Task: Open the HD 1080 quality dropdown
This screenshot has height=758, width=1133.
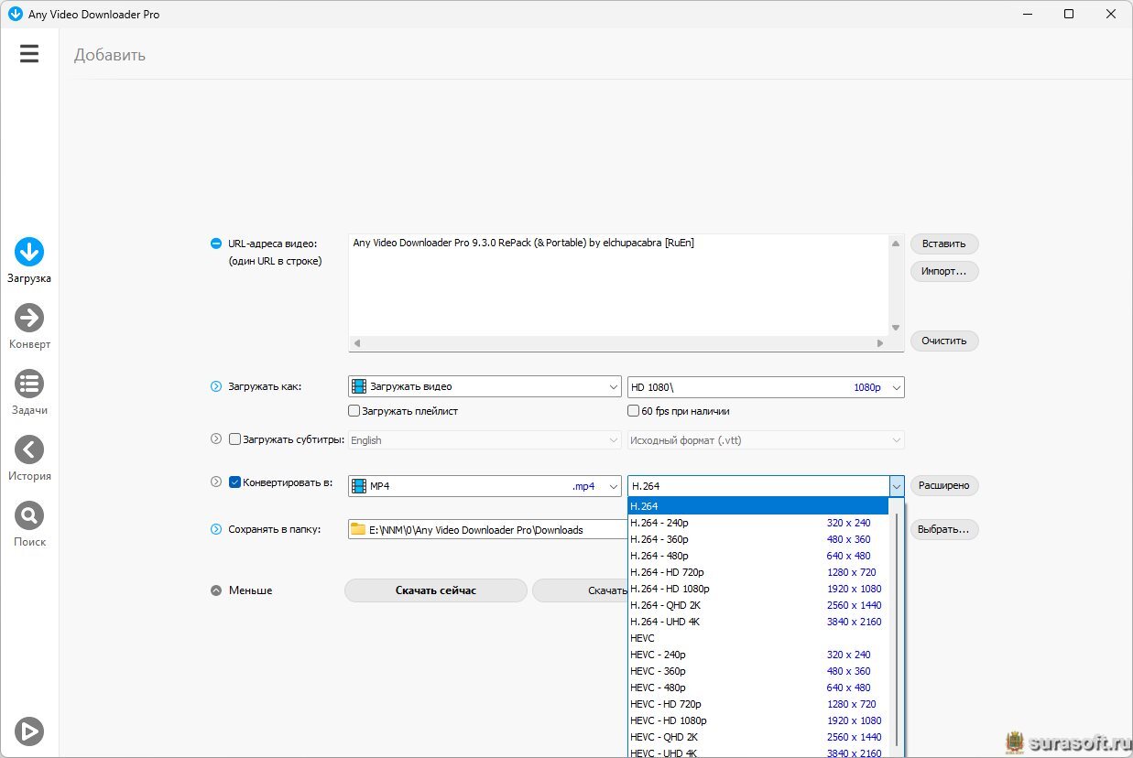Action: [x=765, y=387]
